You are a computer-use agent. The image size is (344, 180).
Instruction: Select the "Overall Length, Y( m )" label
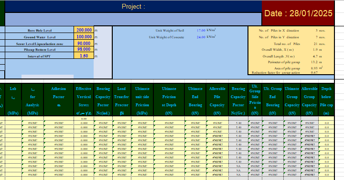pos(279,56)
